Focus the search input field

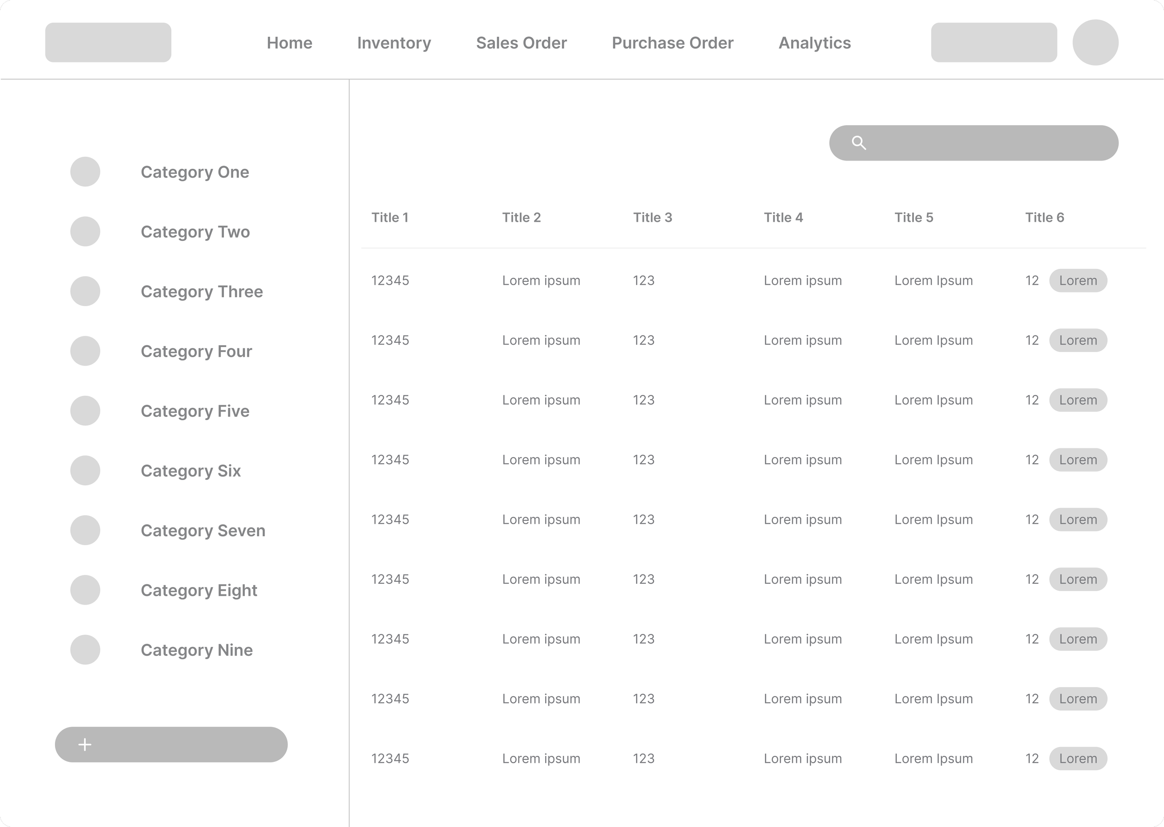(988, 143)
